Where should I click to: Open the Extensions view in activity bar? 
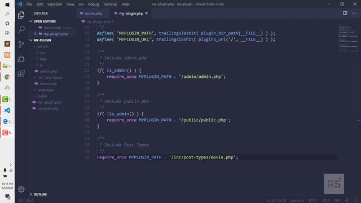coord(21,74)
